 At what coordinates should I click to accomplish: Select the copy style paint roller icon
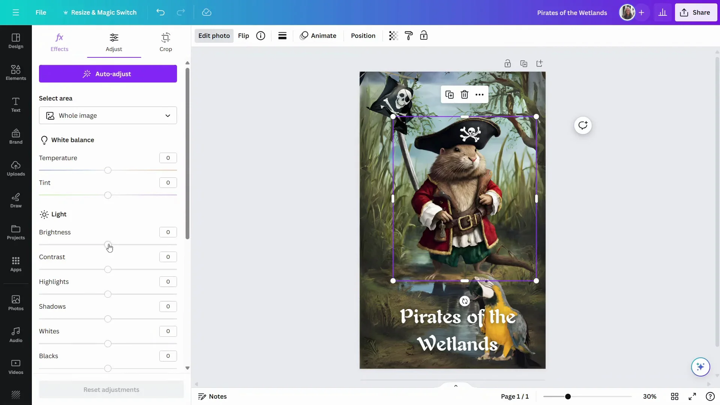409,36
